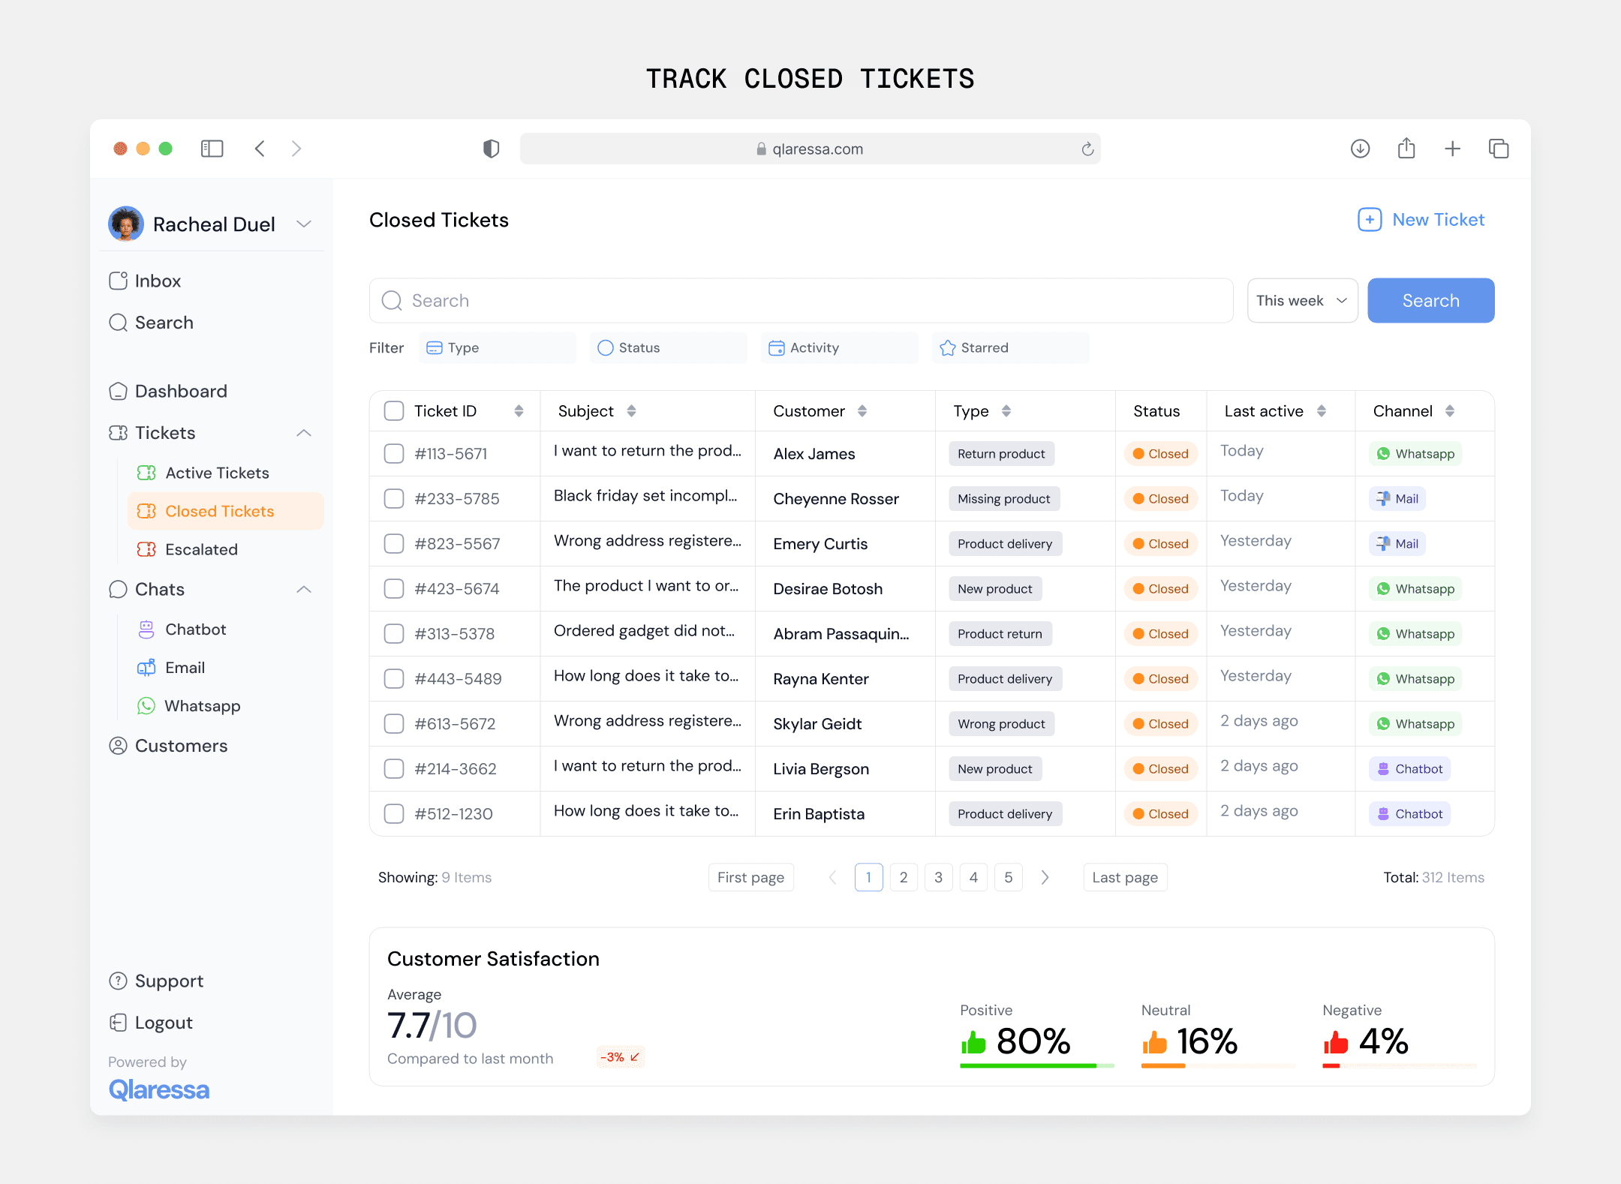Jump to the Last page button
Viewport: 1621px width, 1184px height.
click(x=1124, y=877)
